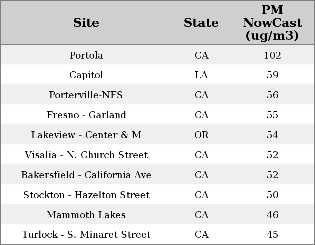
Task: Select the PM value 59 for Capitol
Action: pyautogui.click(x=272, y=75)
